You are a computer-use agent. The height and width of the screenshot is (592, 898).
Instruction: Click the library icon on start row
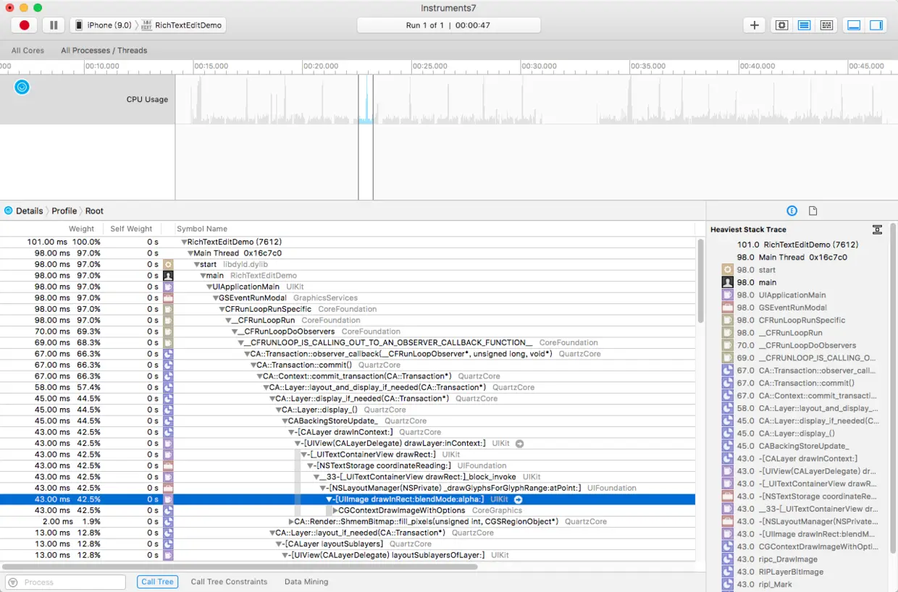pyautogui.click(x=168, y=265)
